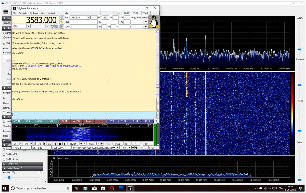
Task: Click the Store button under waterfall
Action: pyautogui.click(x=118, y=144)
